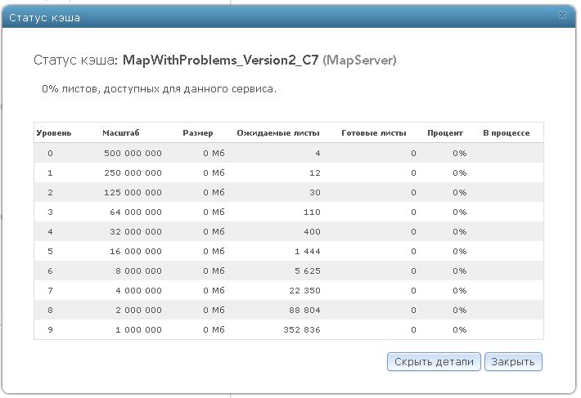
Task: Select scale value 125 000 000
Action: point(133,192)
